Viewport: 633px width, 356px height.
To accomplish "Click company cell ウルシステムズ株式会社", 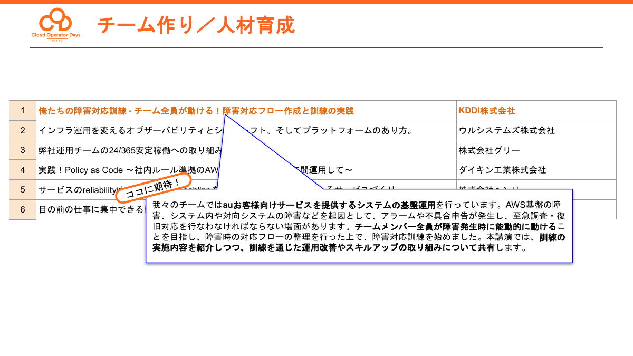I will (536, 130).
